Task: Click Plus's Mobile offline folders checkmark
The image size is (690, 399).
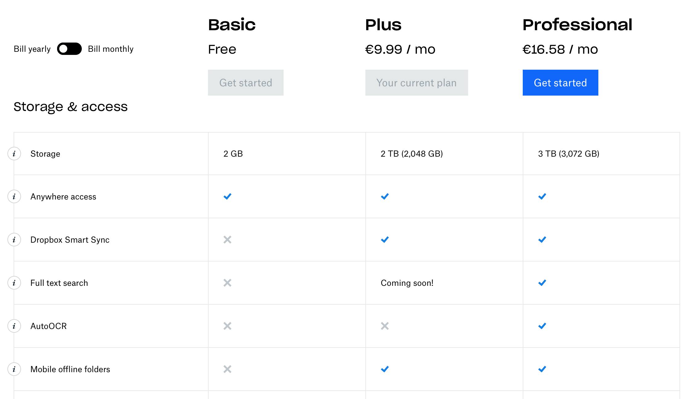Action: click(385, 369)
